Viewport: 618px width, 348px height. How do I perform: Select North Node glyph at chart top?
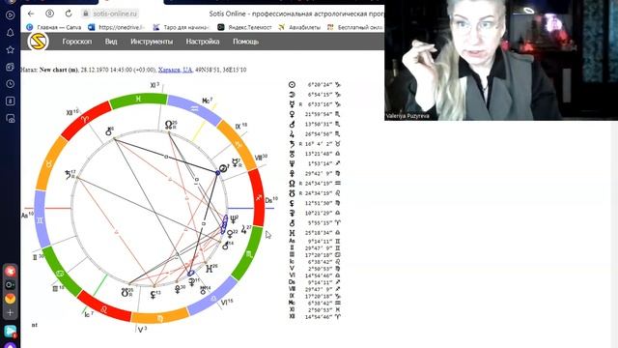pyautogui.click(x=170, y=125)
